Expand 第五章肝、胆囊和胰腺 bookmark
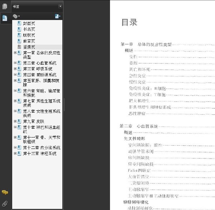215x210 pixels. click(x=15, y=80)
